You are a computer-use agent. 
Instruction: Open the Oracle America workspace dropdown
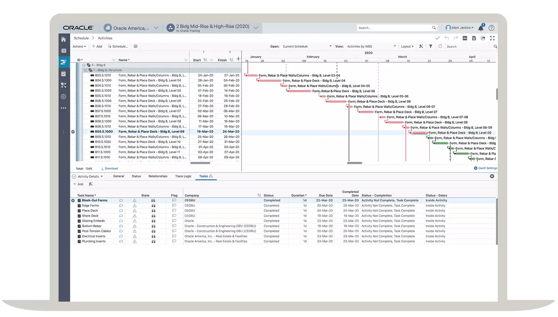(x=156, y=28)
